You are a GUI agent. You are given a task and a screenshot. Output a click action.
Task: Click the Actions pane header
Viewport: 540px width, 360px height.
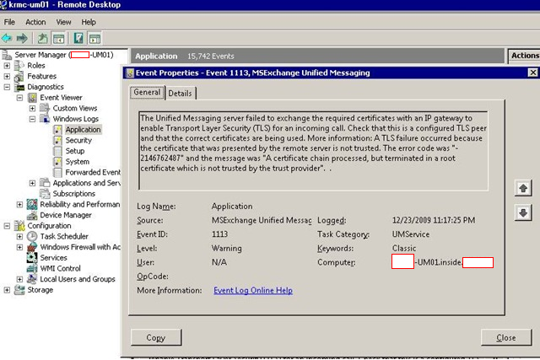point(524,56)
